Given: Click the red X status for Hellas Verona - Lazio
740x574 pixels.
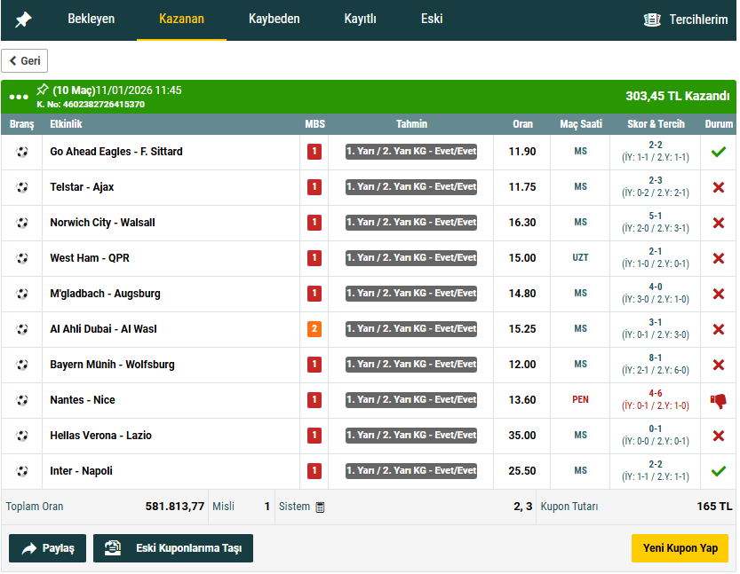Looking at the screenshot, I should point(719,436).
